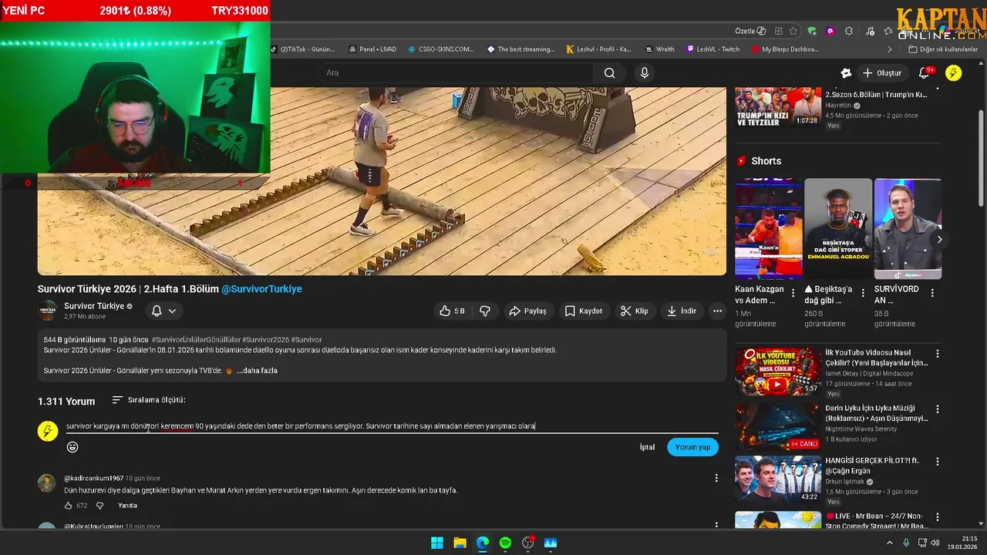Viewport: 987px width, 555px height.
Task: Reply to kadircankum1967 with Yanıtla
Action: [127, 506]
